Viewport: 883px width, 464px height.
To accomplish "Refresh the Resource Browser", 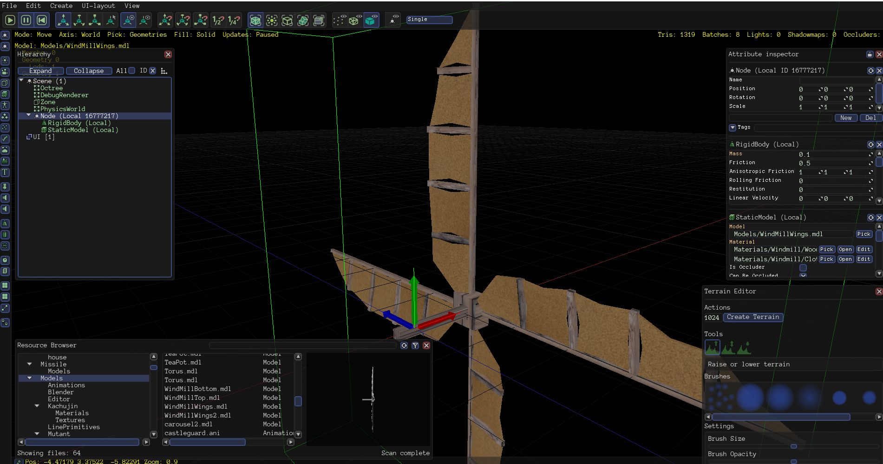I will tap(404, 345).
